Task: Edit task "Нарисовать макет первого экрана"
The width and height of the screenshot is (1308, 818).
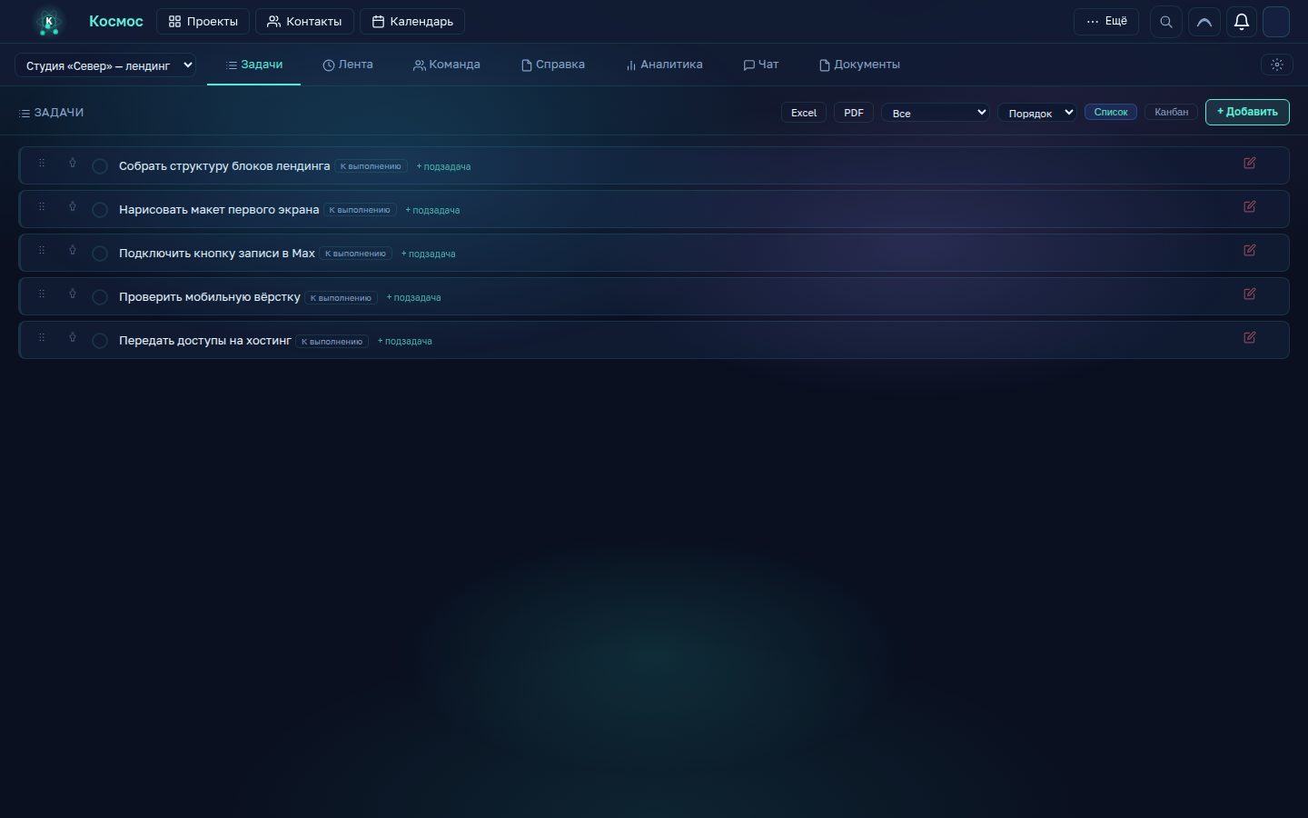Action: click(1250, 206)
